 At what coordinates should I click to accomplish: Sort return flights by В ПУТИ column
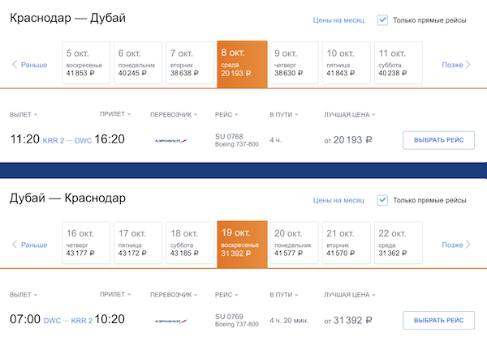coord(284,295)
